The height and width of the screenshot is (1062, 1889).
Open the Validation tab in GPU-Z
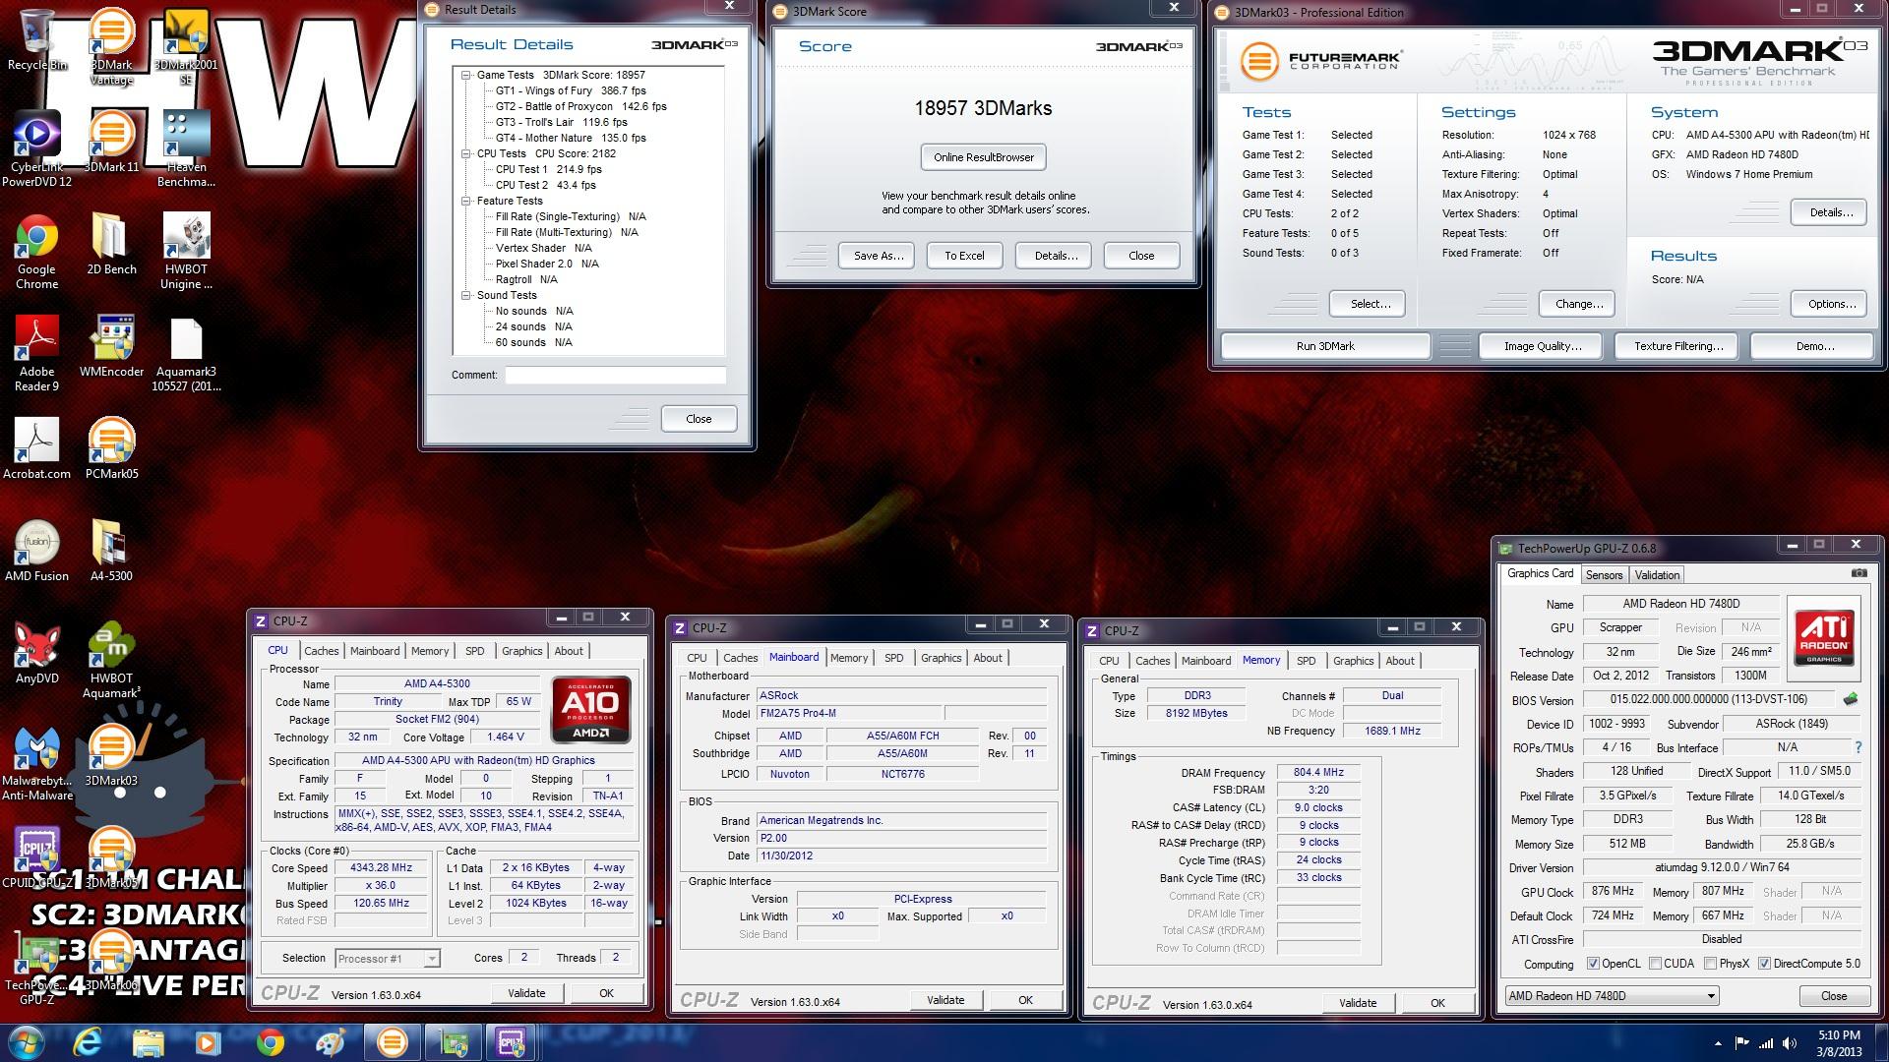1657,575
